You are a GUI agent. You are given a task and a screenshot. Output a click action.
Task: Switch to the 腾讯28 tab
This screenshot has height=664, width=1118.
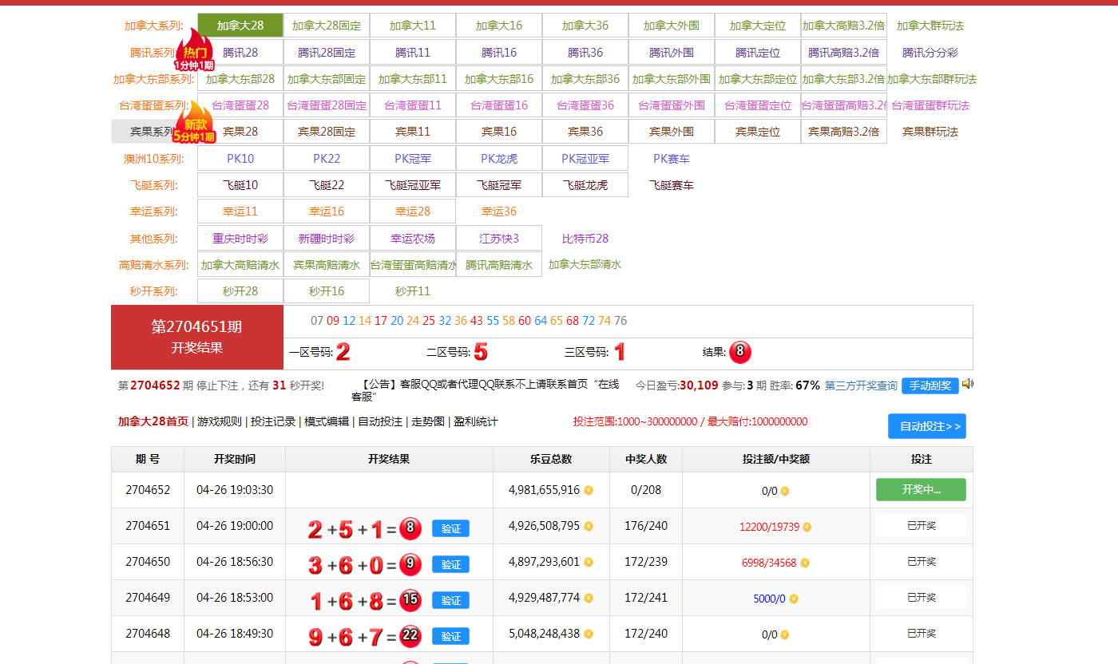point(240,53)
